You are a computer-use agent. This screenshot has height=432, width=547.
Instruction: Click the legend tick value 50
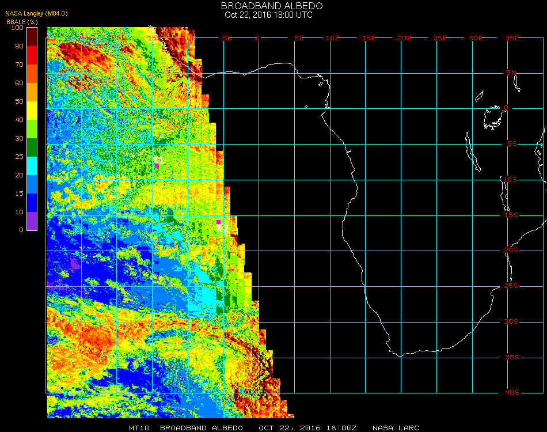click(x=19, y=101)
